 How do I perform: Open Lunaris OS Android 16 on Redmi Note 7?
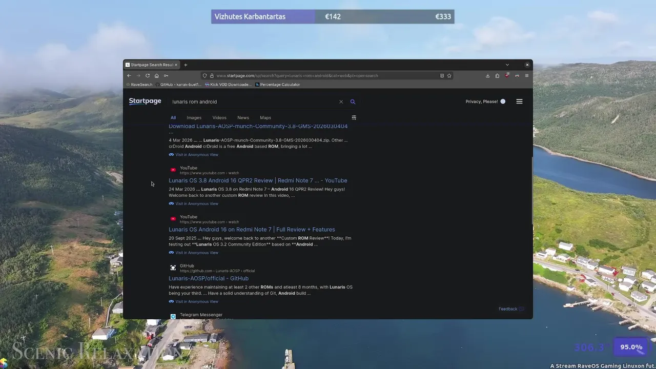[x=252, y=230]
